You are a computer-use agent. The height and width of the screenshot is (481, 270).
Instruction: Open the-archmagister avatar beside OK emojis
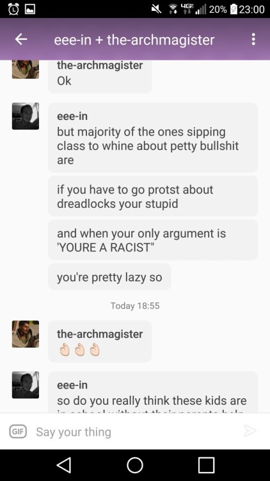[26, 334]
